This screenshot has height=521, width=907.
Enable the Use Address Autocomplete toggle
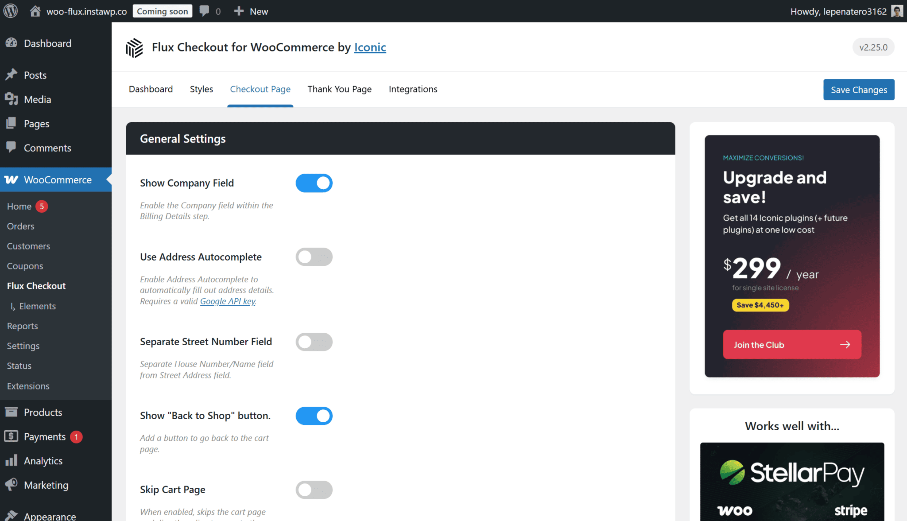point(314,257)
